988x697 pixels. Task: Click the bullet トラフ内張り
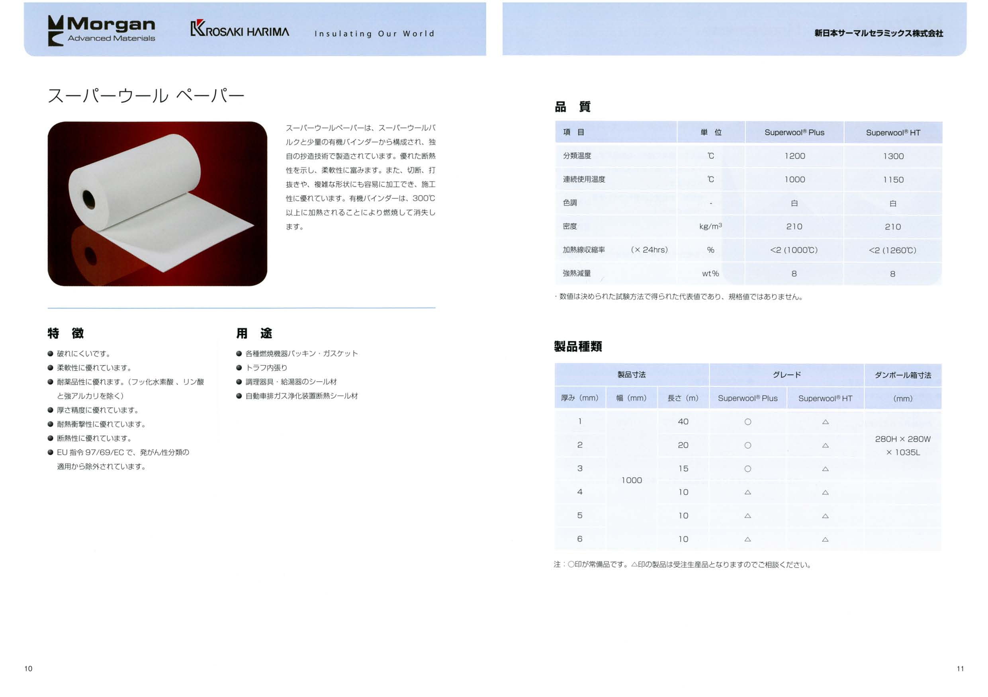[262, 368]
